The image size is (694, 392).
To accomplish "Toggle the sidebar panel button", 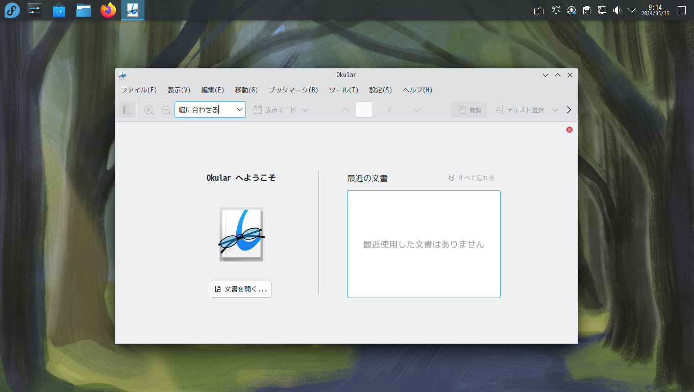I will 127,110.
